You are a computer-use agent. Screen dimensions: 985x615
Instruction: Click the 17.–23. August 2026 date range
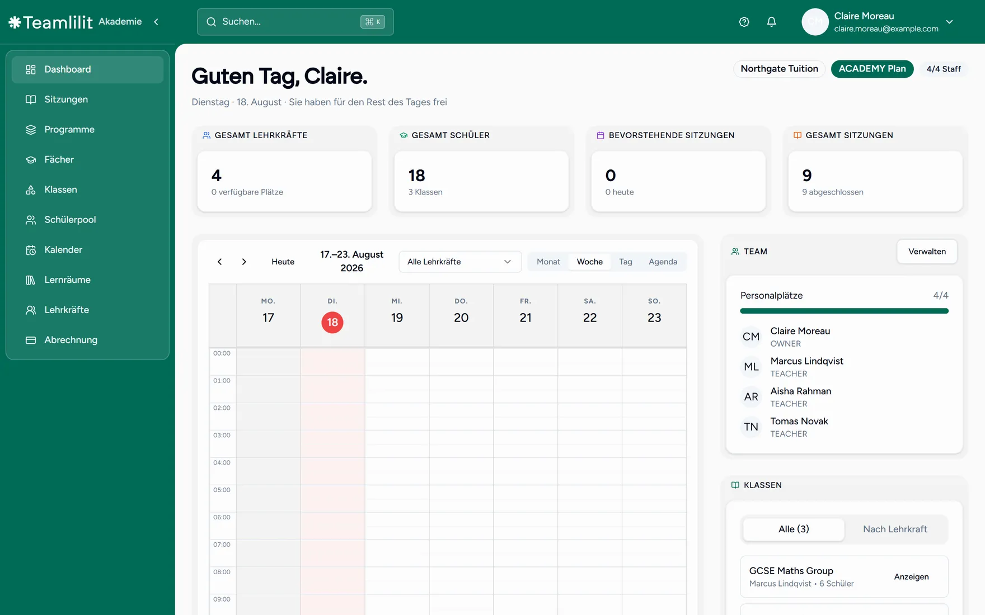351,262
